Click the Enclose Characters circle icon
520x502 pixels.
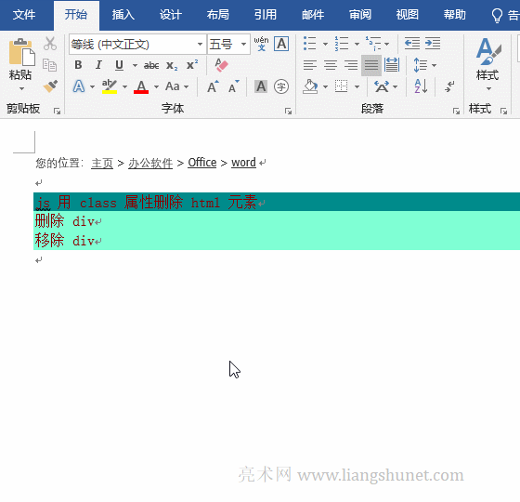(x=281, y=86)
